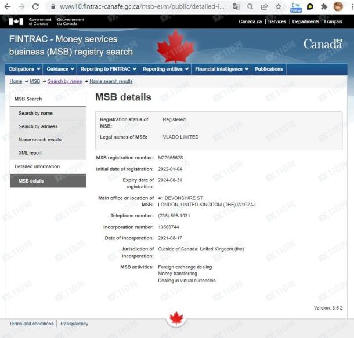Click the MSB breadcrumb link
Viewport: 354px width, 338px height.
point(35,81)
